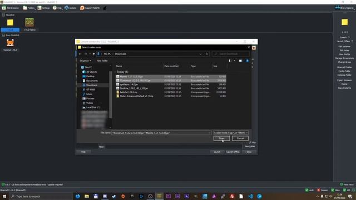Click Support MultiMC in the toolbar
Screen dimensions: 356x200
[x=90, y=8]
